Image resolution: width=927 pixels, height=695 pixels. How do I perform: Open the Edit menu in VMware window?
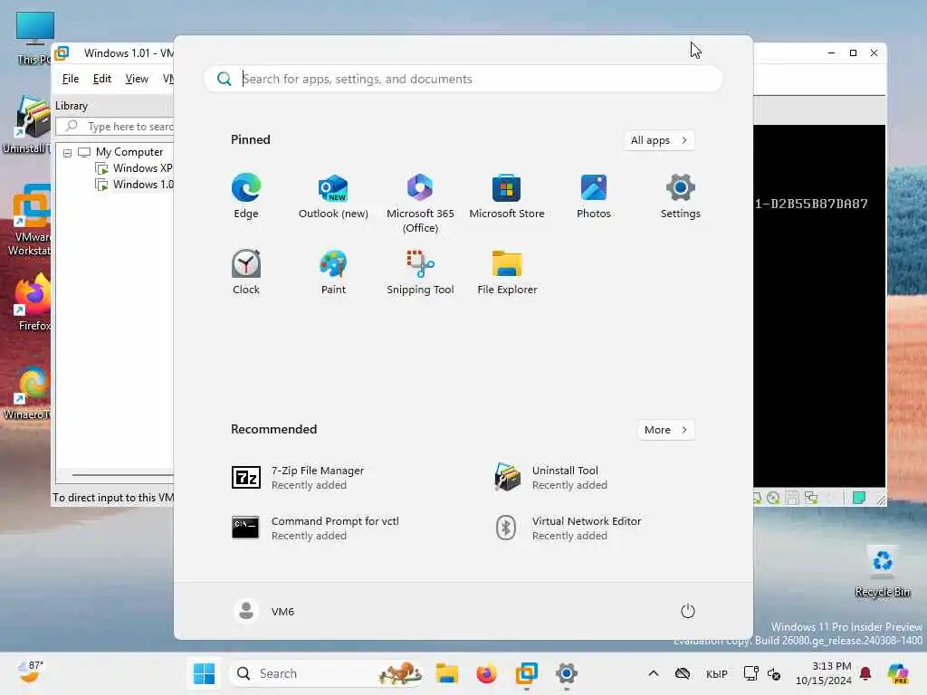pos(101,79)
